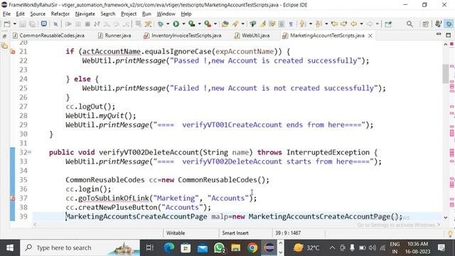The width and height of the screenshot is (455, 256).
Task: Click Last Edit Location arrow
Action: (334, 24)
